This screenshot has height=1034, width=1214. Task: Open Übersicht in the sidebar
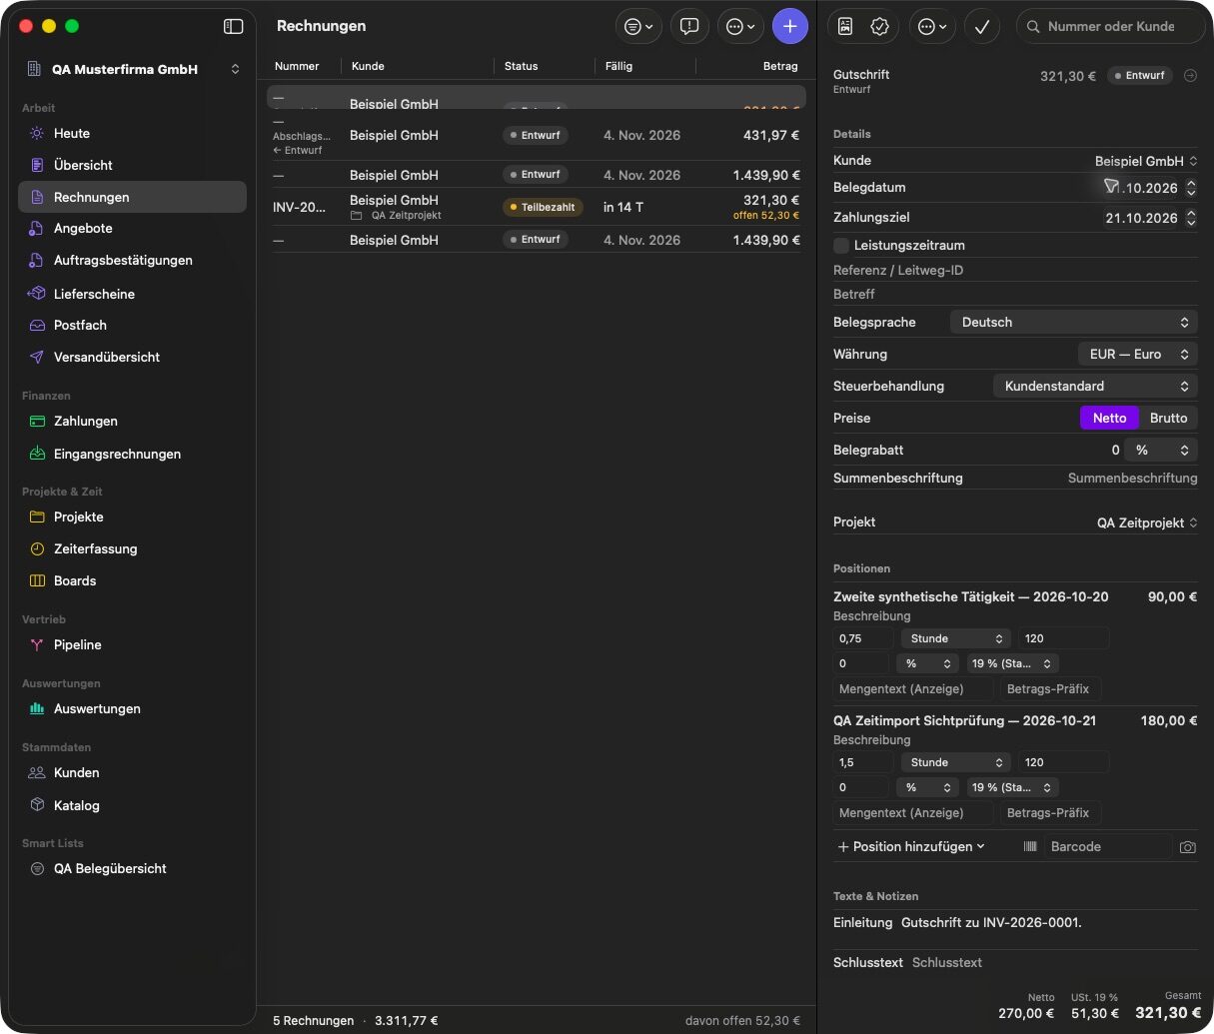[x=132, y=165]
